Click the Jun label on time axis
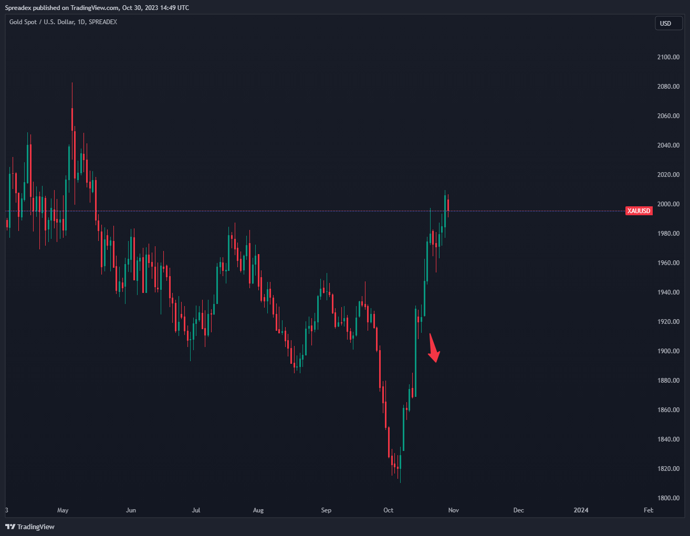The width and height of the screenshot is (690, 536). click(131, 510)
